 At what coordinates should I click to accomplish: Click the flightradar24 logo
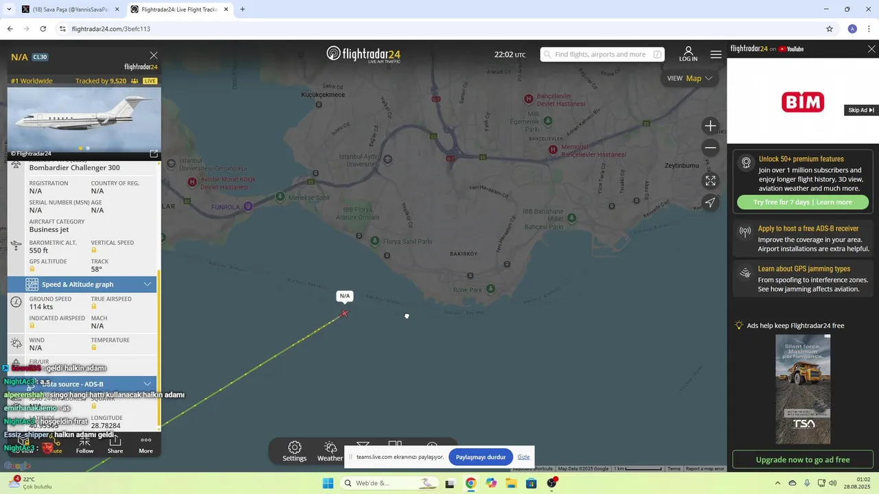point(363,54)
